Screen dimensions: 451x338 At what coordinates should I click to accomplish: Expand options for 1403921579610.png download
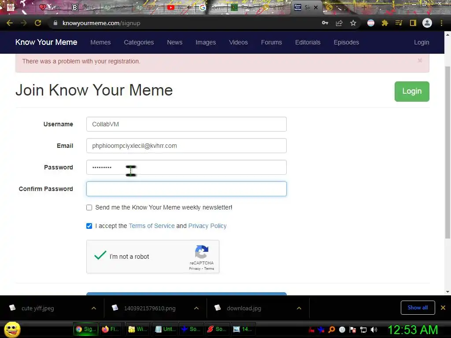click(196, 308)
